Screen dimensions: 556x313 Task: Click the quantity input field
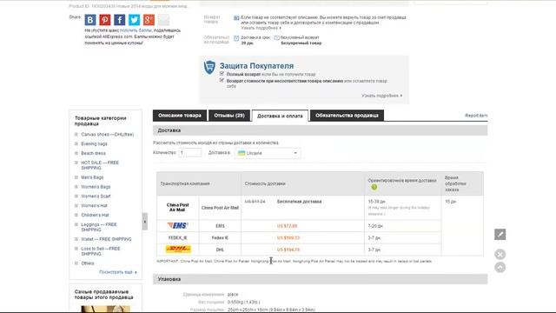189,153
